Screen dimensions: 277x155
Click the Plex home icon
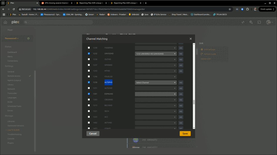[5, 22]
